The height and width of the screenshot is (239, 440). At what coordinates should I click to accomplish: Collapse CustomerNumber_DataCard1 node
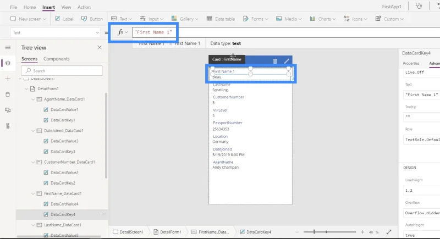pos(33,162)
